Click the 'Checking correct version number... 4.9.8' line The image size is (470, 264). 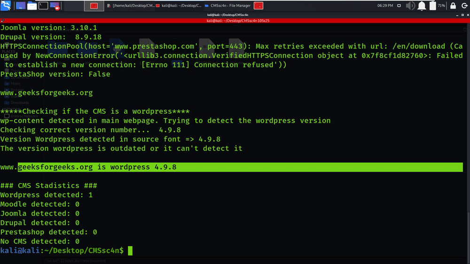point(91,130)
